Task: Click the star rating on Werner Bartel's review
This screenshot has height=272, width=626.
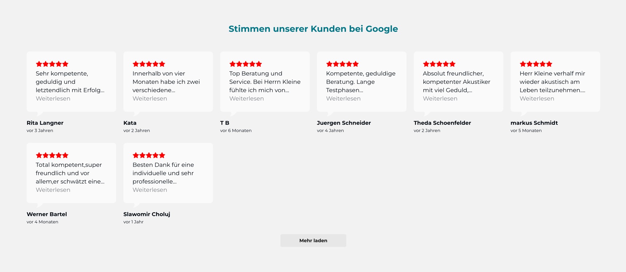Action: coord(52,155)
